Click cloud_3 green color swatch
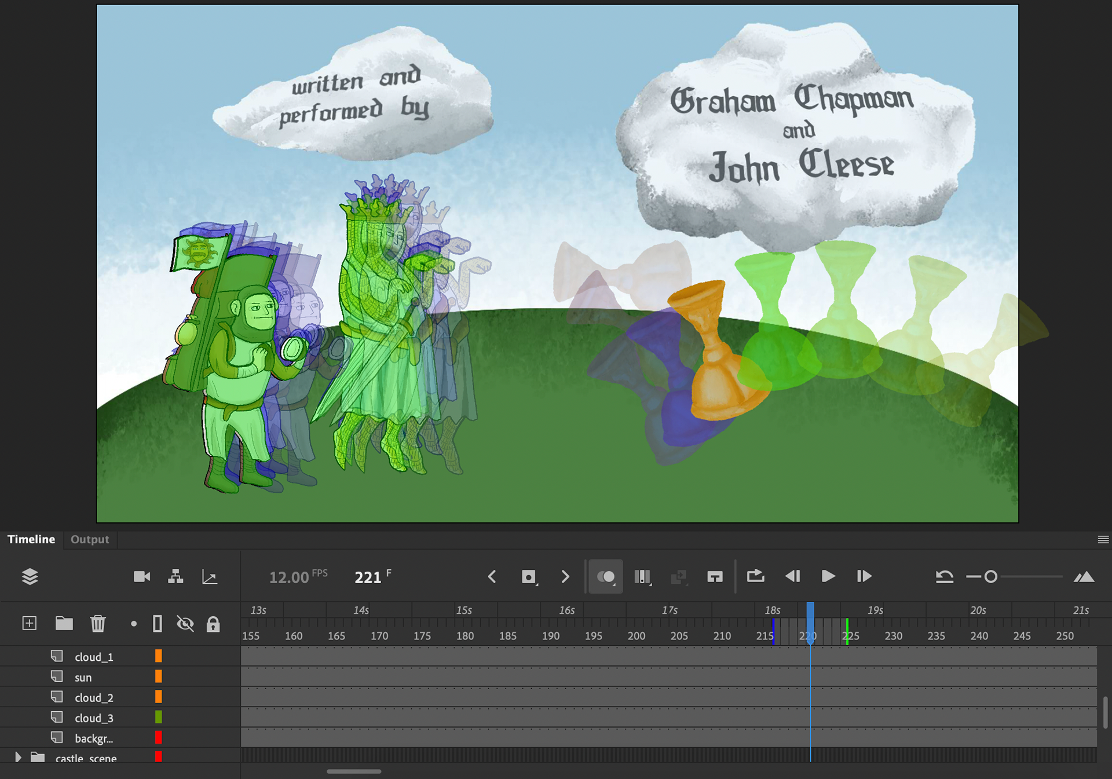The width and height of the screenshot is (1112, 779). pos(158,717)
